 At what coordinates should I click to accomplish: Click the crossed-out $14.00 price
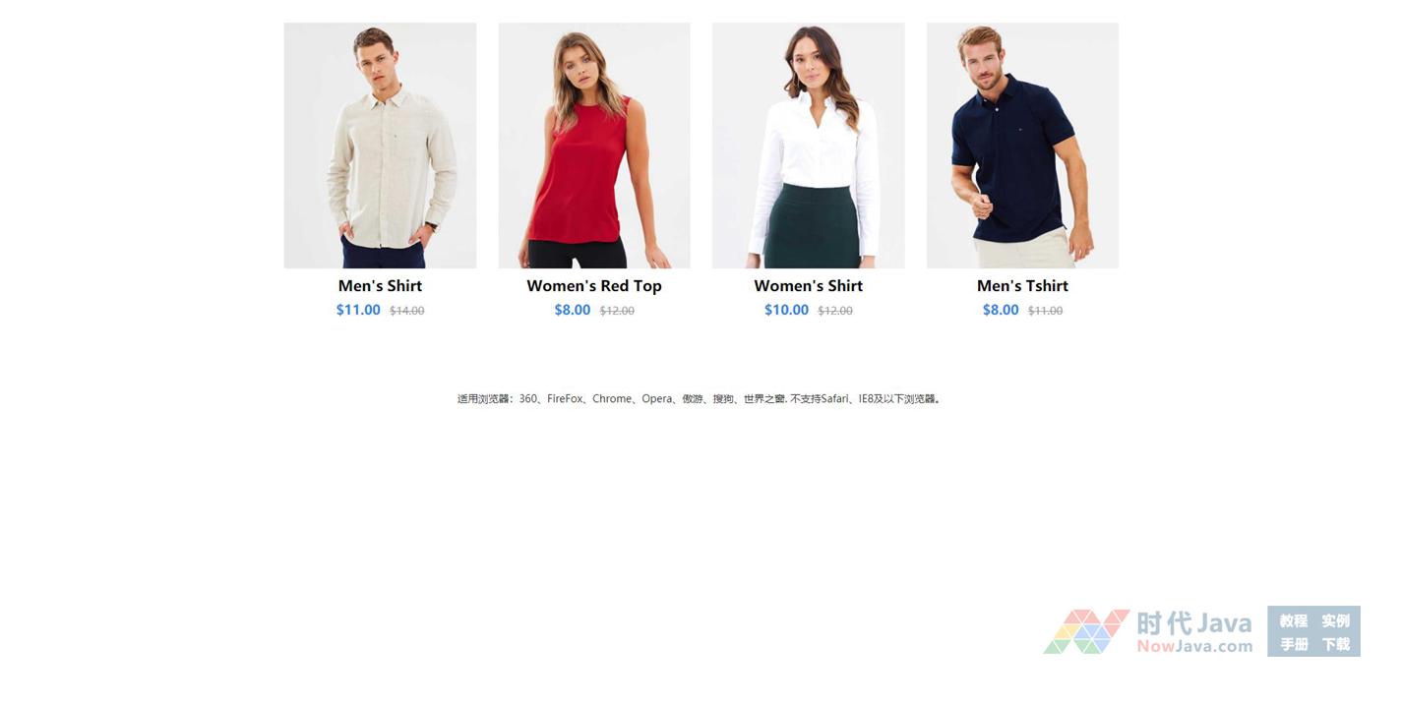coord(407,311)
